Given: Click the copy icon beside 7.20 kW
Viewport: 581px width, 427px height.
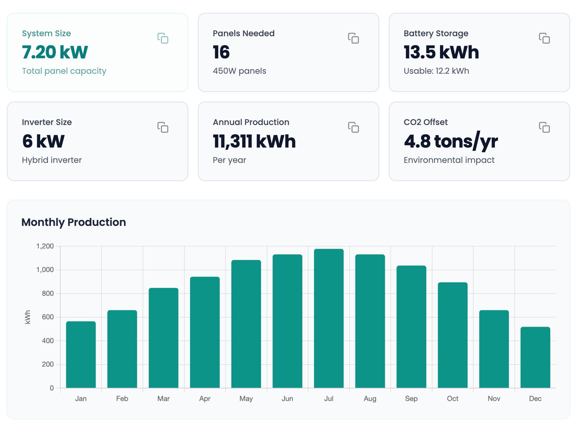Looking at the screenshot, I should tap(164, 38).
